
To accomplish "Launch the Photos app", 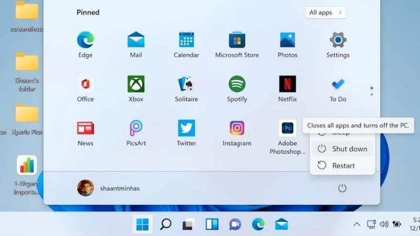I will click(287, 45).
